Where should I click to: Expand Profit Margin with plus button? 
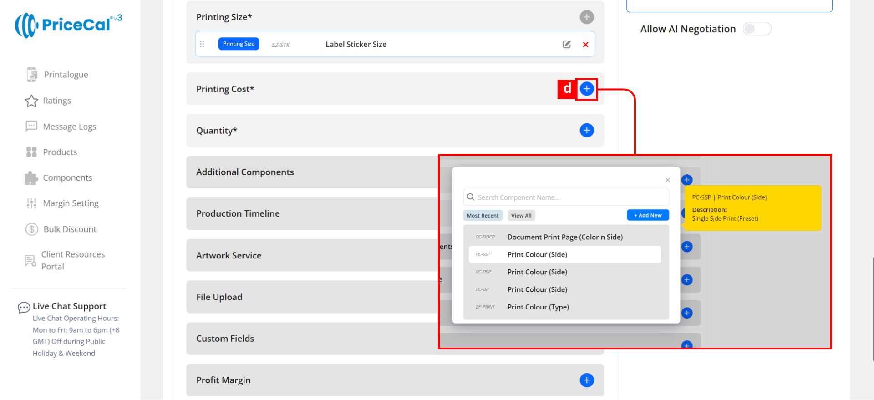pos(586,380)
